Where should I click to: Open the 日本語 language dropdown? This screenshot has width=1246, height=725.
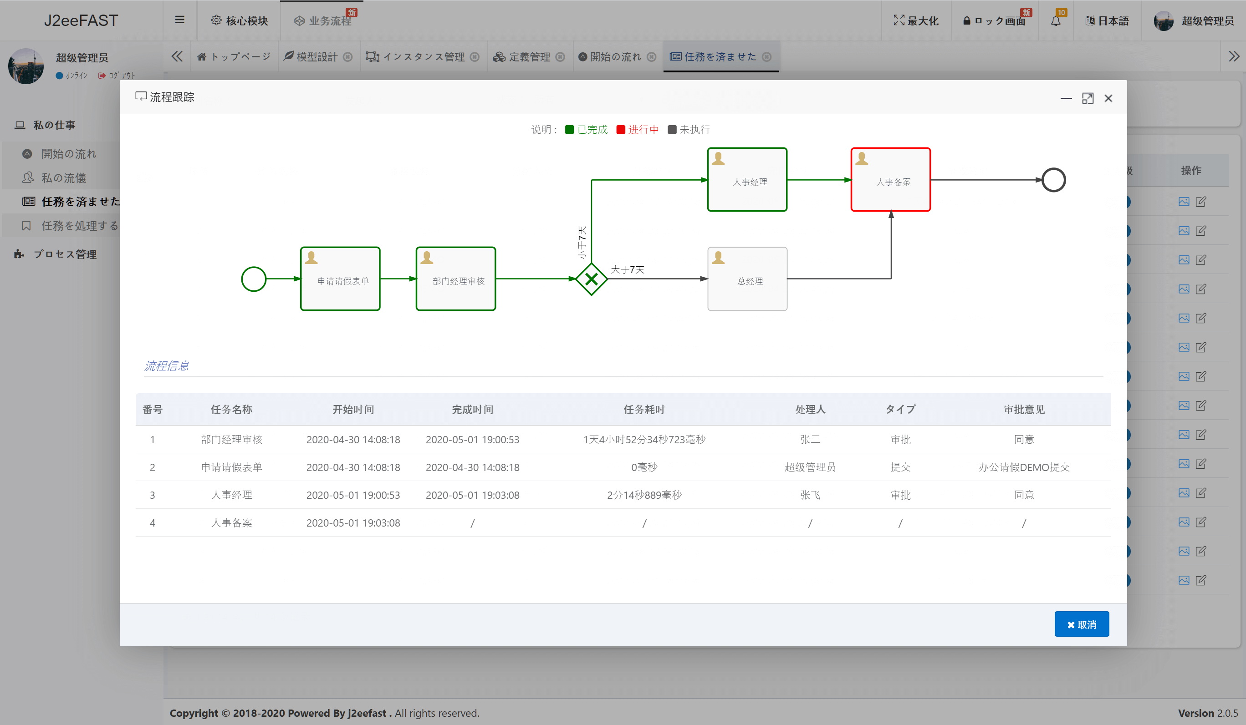[1107, 21]
